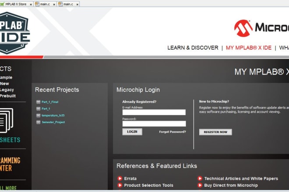Open the second main.c tab

point(68,4)
